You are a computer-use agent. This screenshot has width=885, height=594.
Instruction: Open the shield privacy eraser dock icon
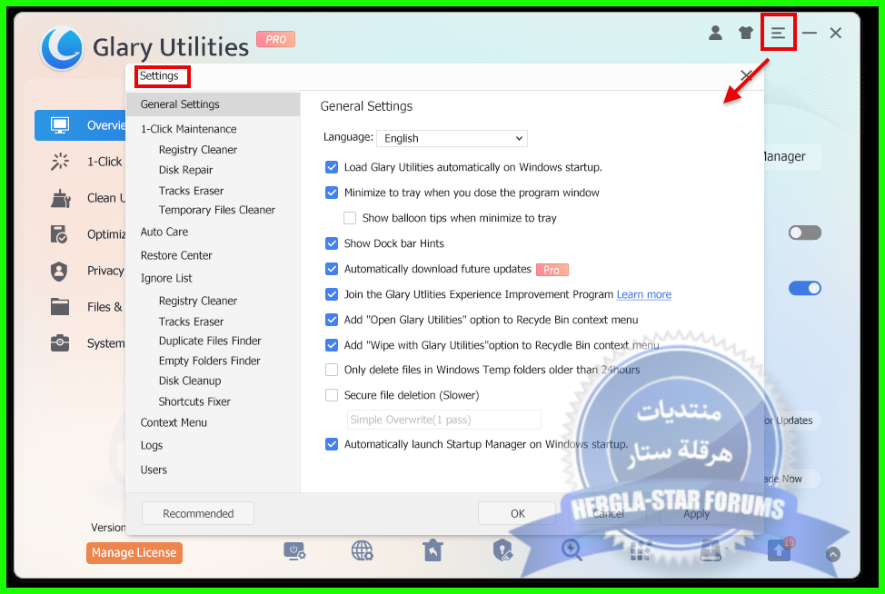click(502, 550)
